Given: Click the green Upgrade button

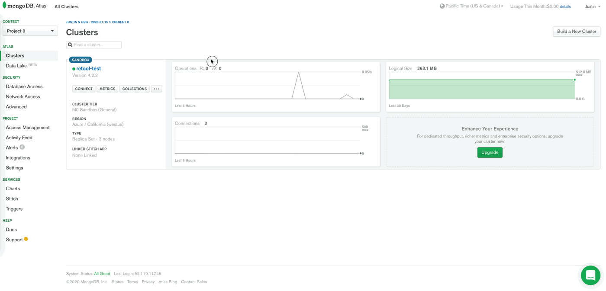Looking at the screenshot, I should point(490,153).
